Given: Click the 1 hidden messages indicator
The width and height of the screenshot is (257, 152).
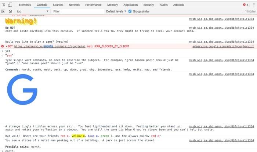Looking at the screenshot, I should click(x=250, y=11).
